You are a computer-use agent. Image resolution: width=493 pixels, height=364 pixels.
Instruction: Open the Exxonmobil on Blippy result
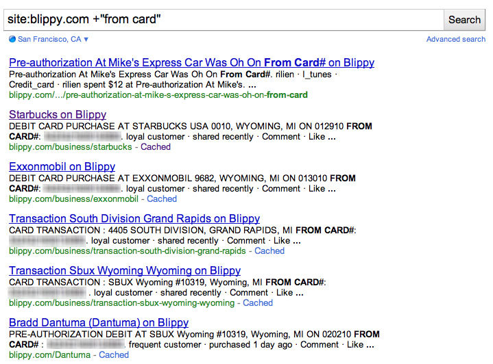pyautogui.click(x=62, y=167)
